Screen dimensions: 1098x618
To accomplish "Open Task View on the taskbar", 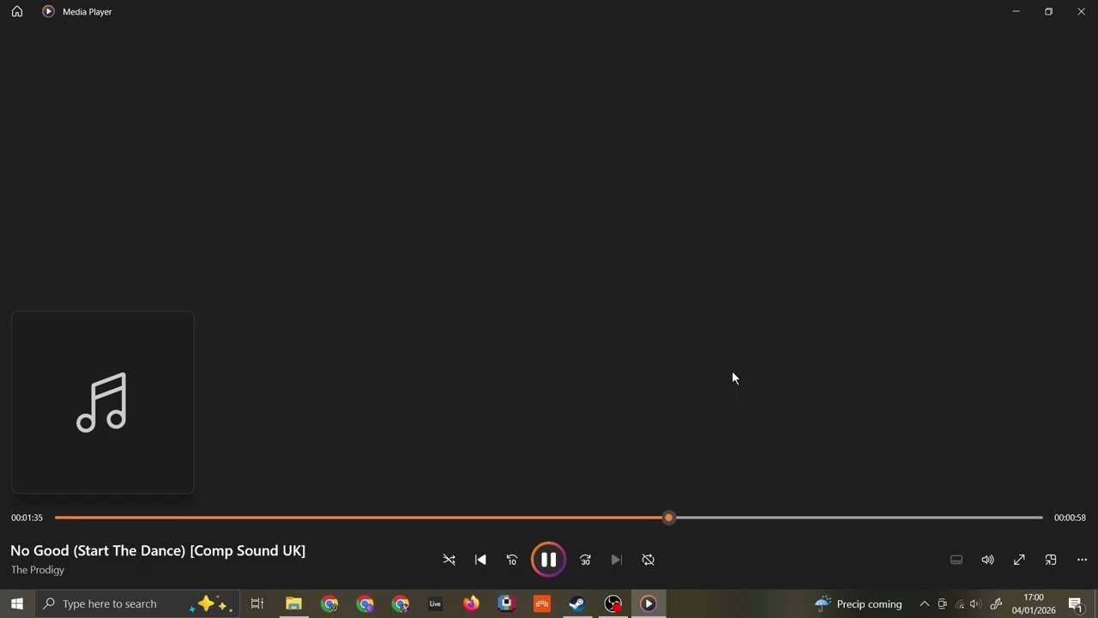I will pyautogui.click(x=257, y=603).
